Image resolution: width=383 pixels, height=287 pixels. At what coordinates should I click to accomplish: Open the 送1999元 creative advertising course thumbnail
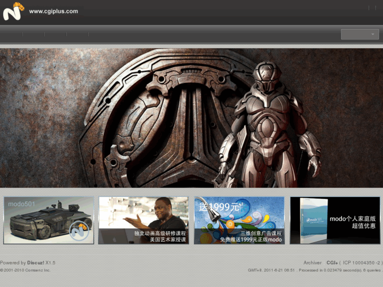click(x=239, y=220)
